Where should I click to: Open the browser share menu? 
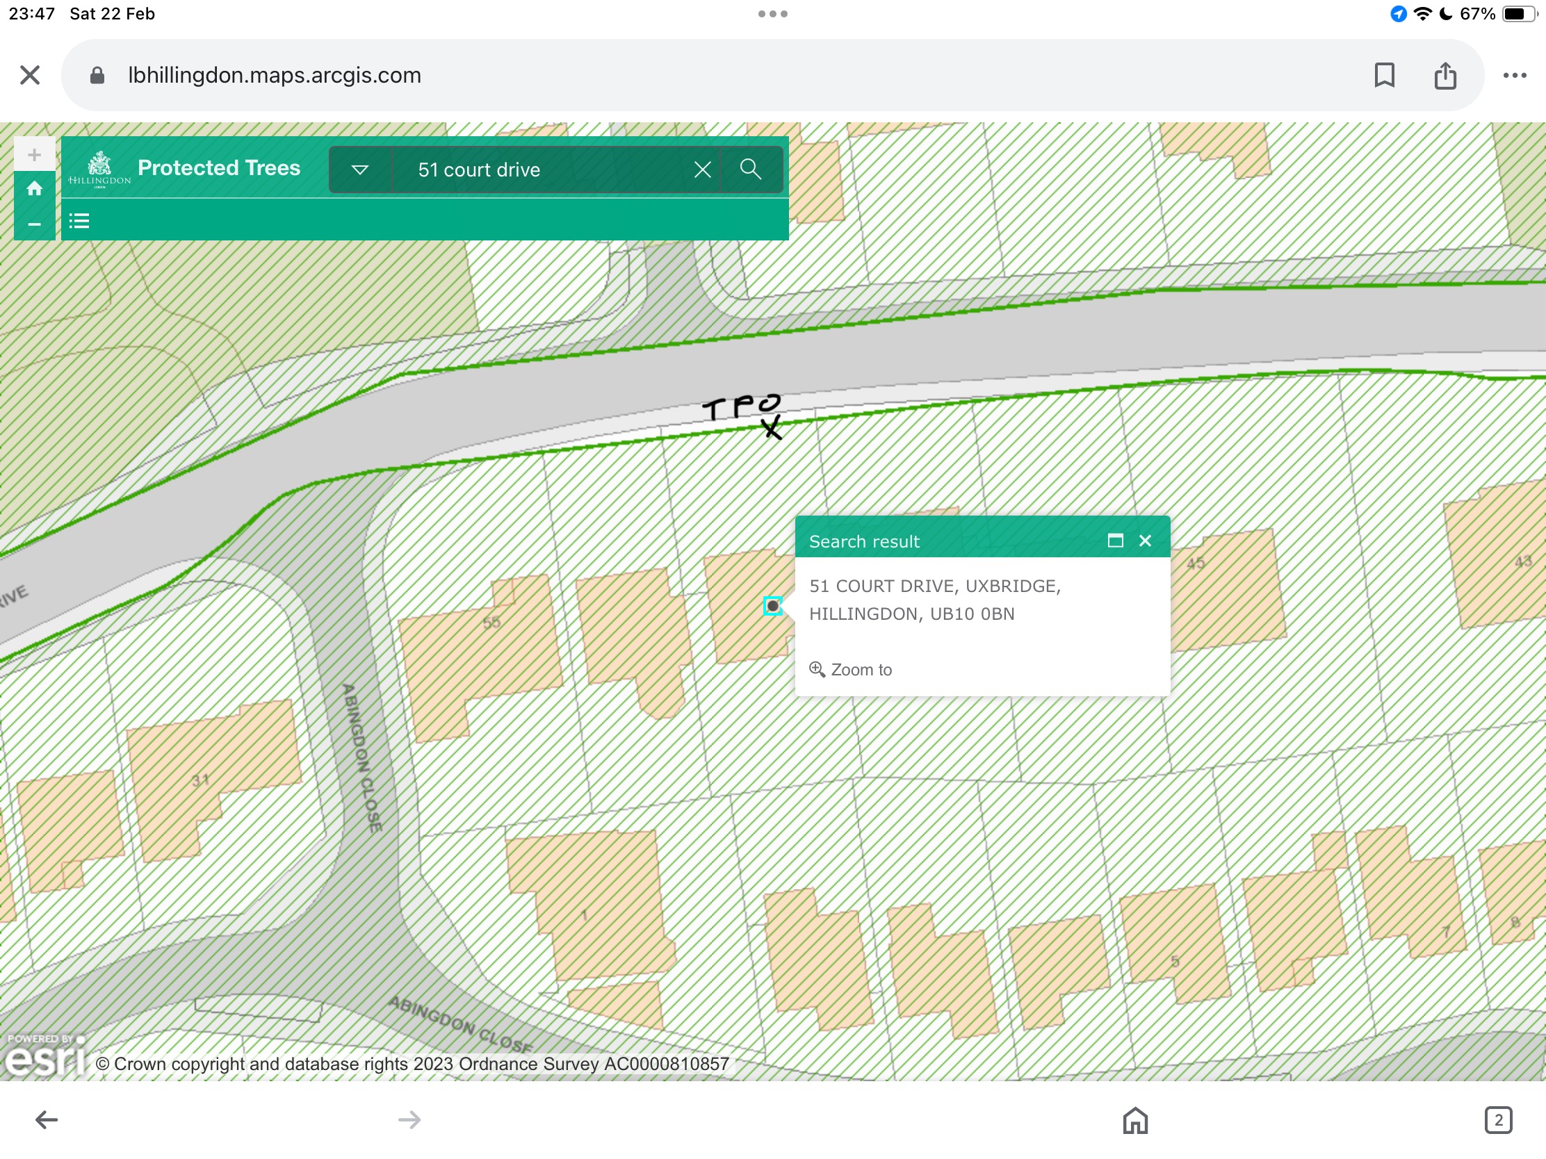pyautogui.click(x=1445, y=75)
